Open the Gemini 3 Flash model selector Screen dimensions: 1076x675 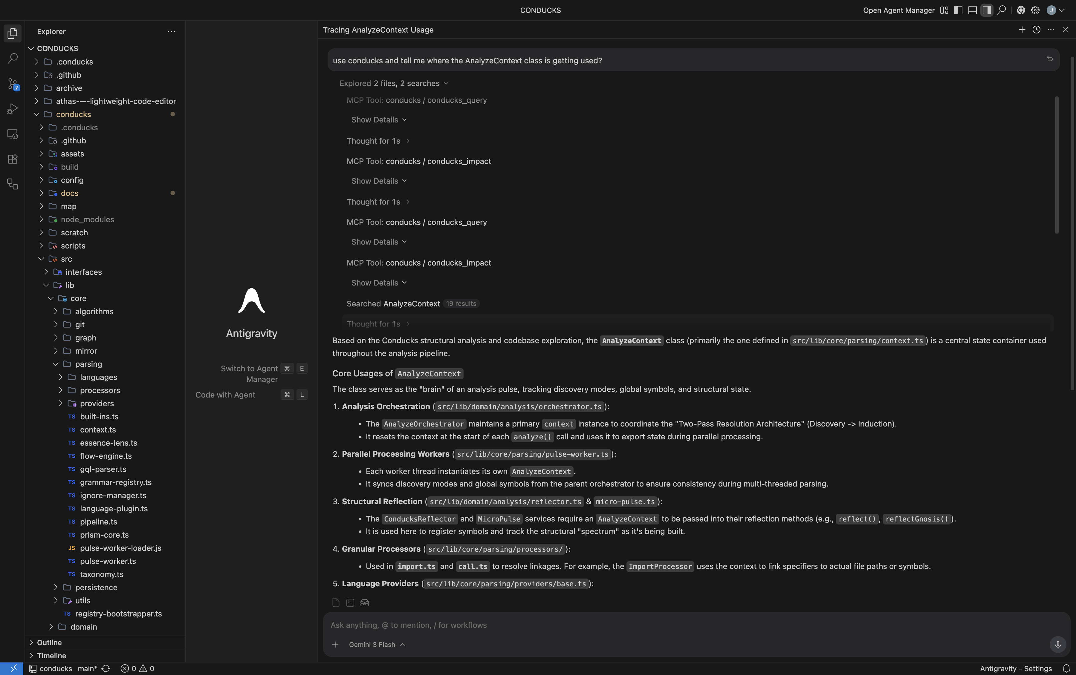[377, 644]
